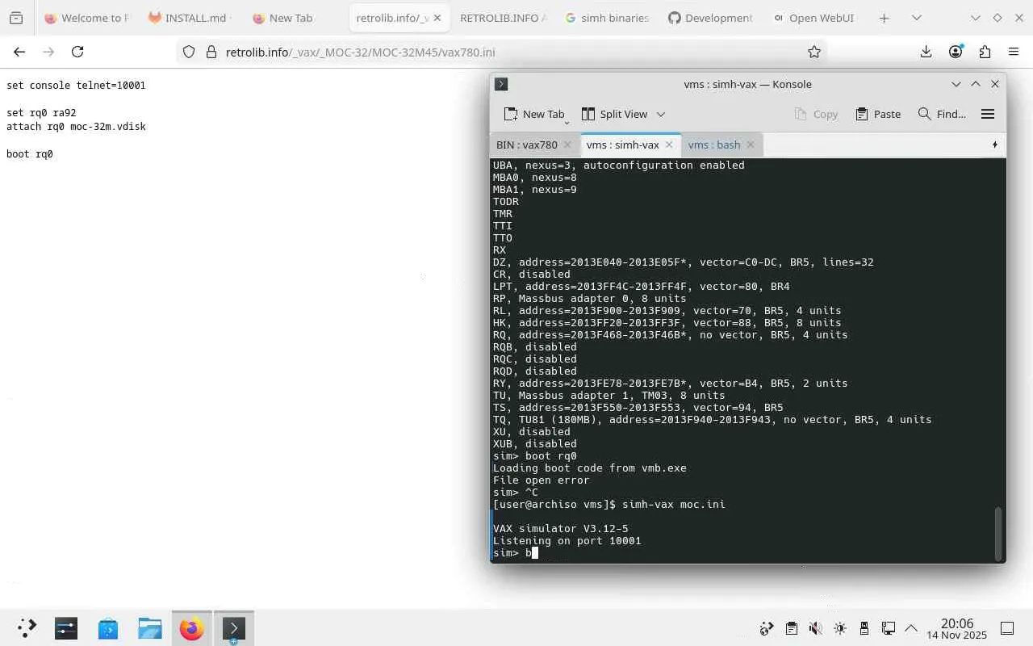Open network connections tray icon
This screenshot has height=646, width=1033.
click(888, 628)
